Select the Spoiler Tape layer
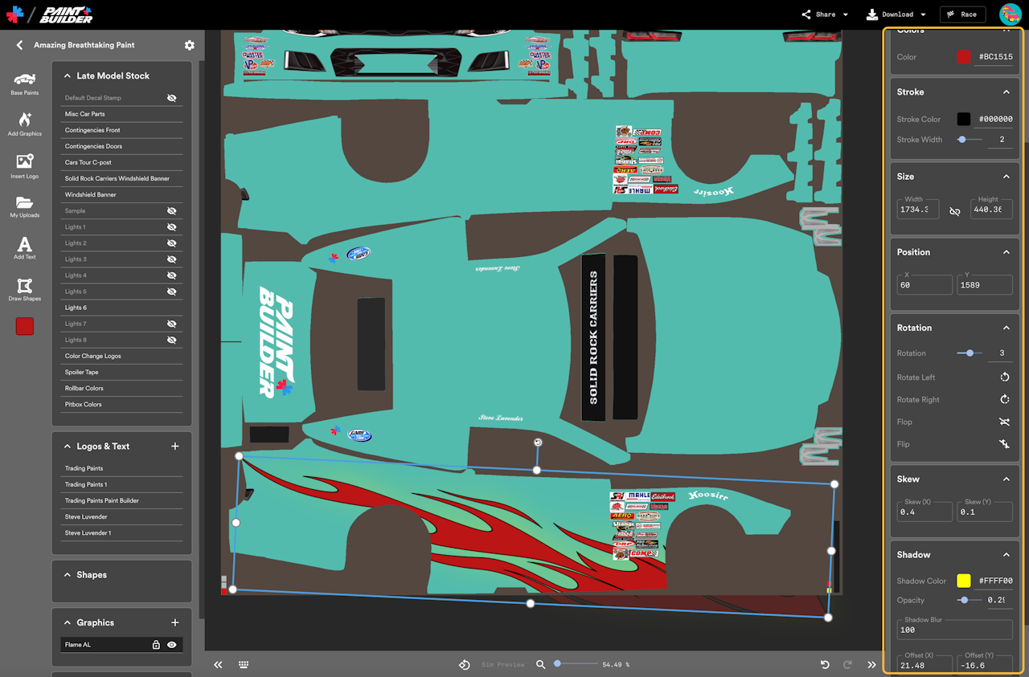The height and width of the screenshot is (677, 1029). 122,372
